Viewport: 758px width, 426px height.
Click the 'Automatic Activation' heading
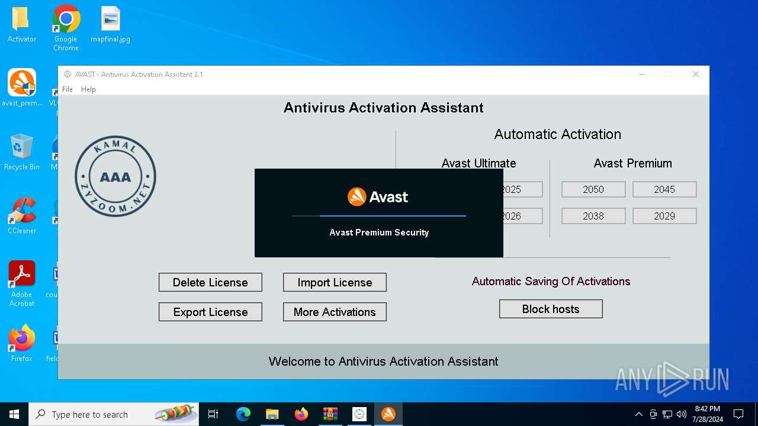click(x=558, y=134)
